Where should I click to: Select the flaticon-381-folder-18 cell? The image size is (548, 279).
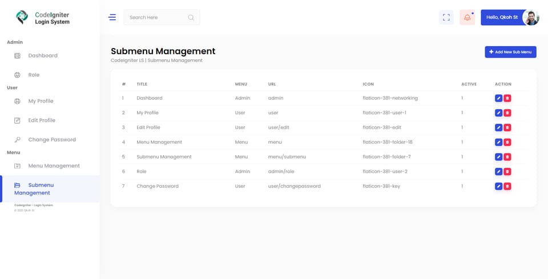[x=388, y=142]
